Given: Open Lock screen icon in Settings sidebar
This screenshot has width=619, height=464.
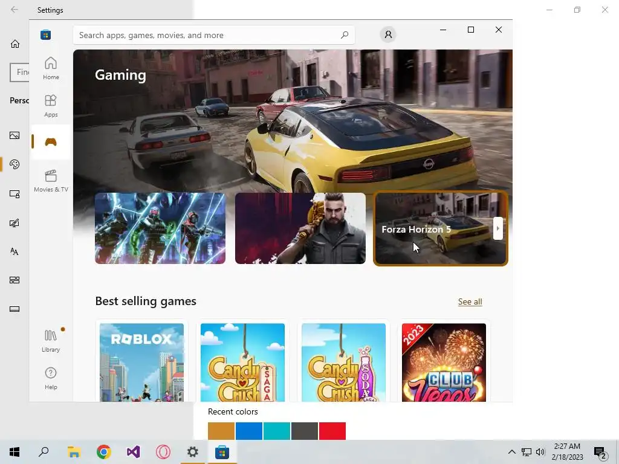Looking at the screenshot, I should tap(15, 194).
